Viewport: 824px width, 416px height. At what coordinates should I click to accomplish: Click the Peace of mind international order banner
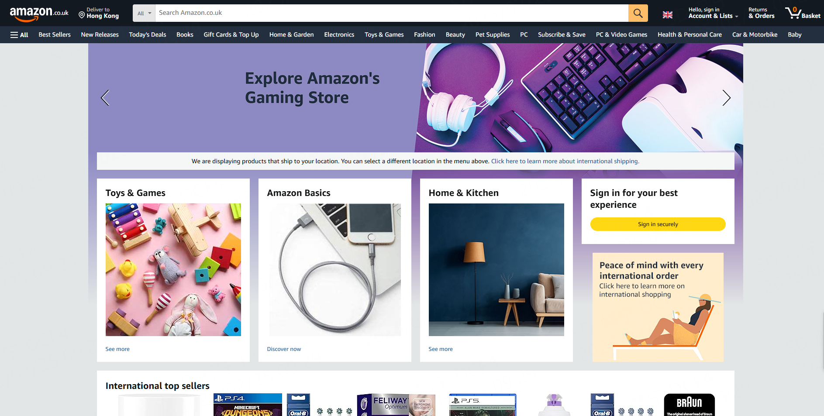click(658, 307)
